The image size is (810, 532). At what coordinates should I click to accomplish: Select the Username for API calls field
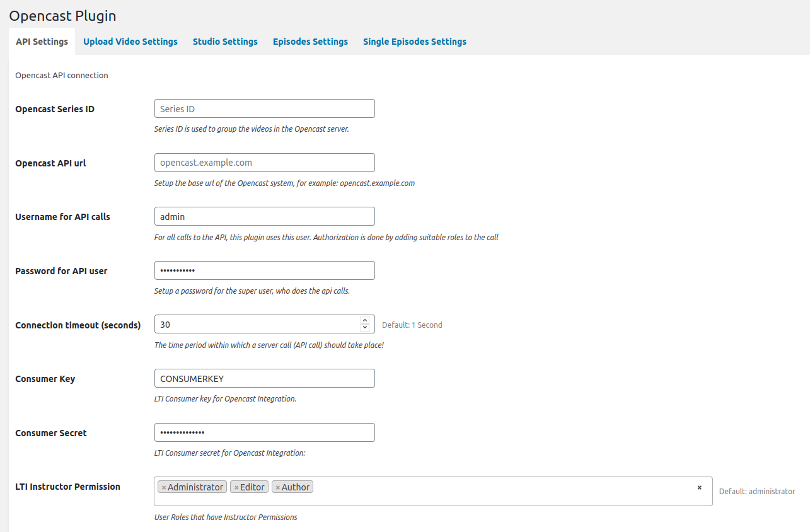coord(265,216)
